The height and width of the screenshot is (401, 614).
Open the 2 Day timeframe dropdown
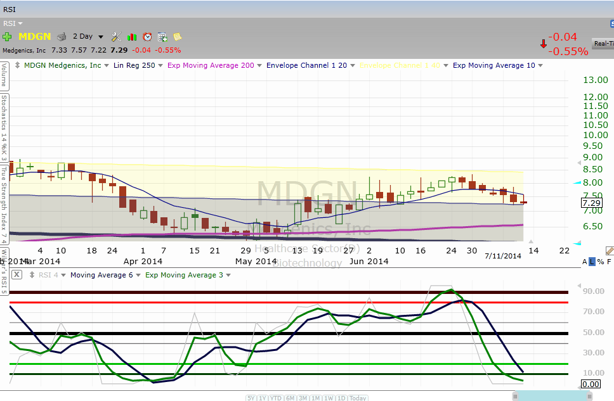[88, 37]
